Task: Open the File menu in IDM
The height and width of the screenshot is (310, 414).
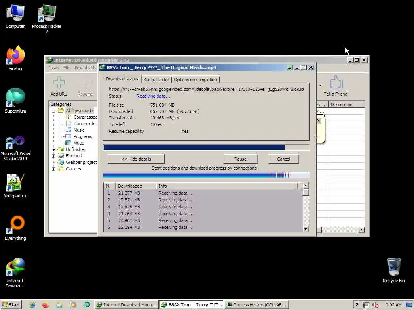Action: click(x=67, y=68)
